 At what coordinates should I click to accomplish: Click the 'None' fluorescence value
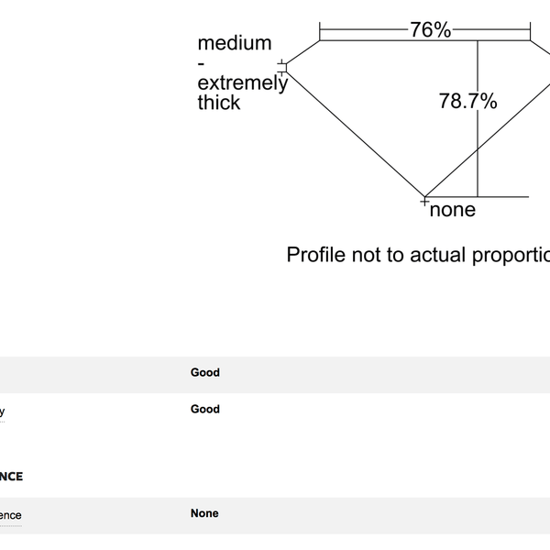click(204, 513)
